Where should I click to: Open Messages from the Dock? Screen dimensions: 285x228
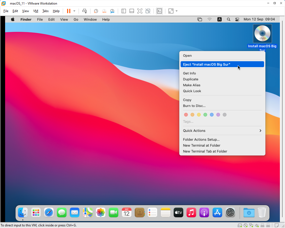pyautogui.click(x=62, y=212)
